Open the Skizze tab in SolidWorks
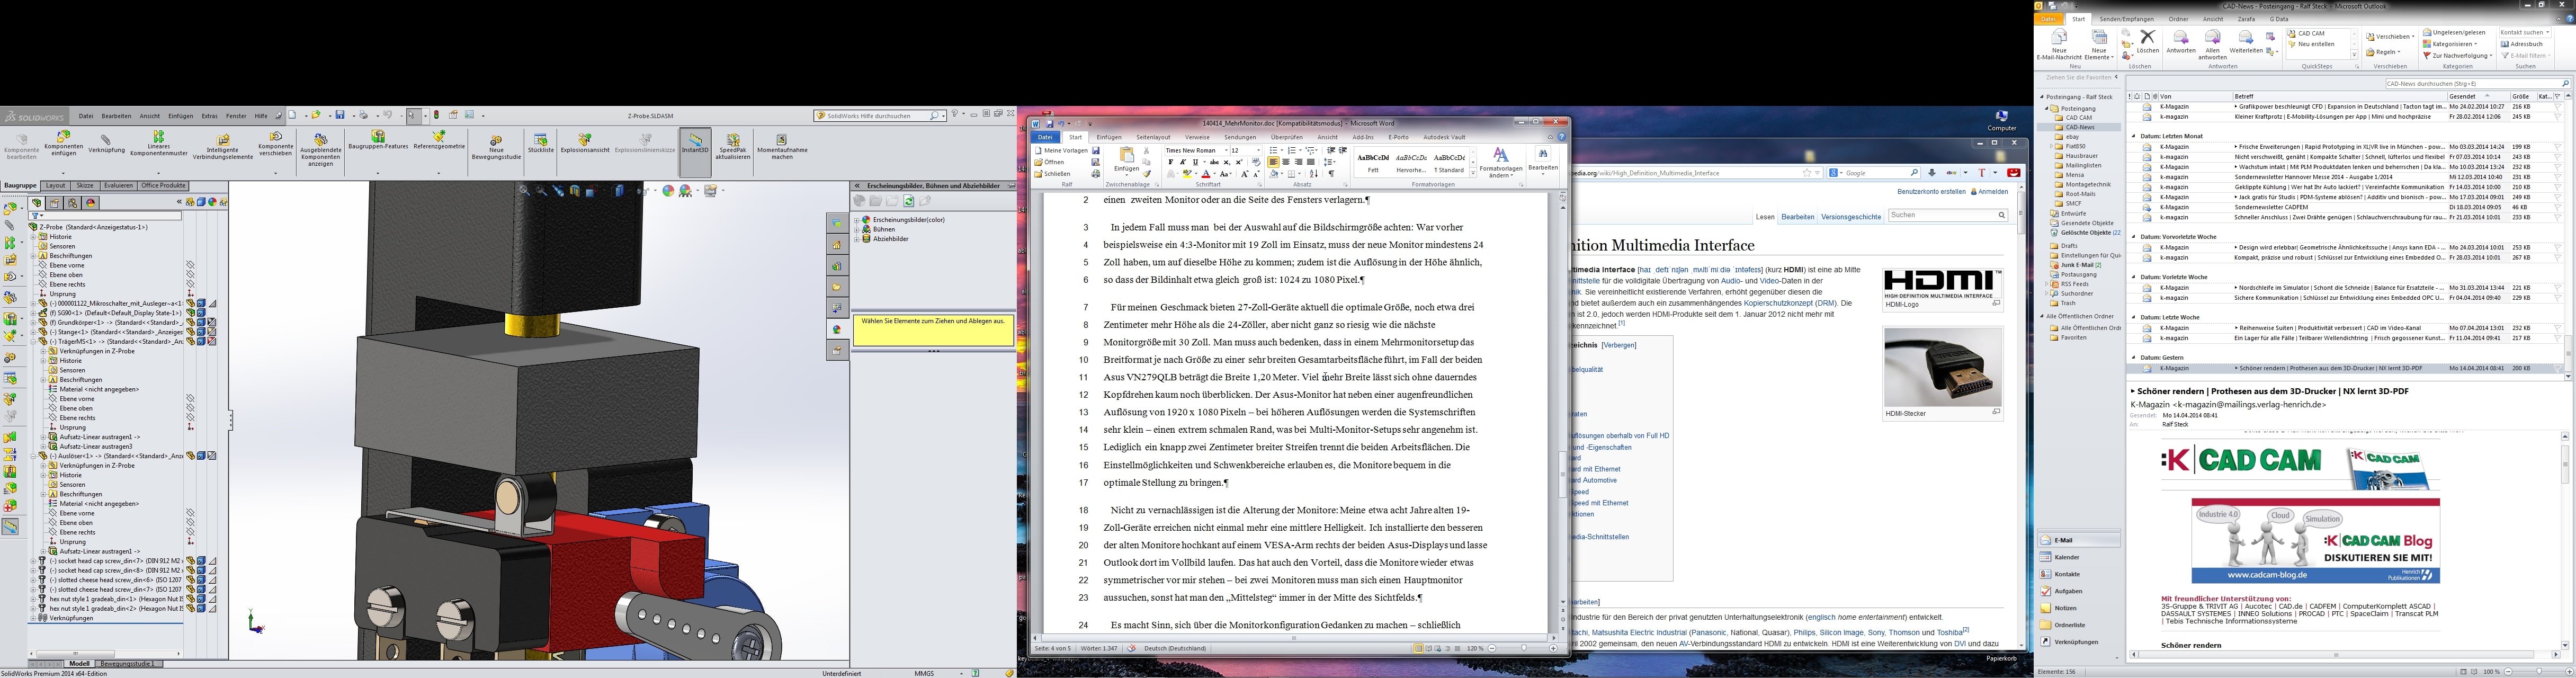Screen dimensions: 2576x678 [x=85, y=185]
